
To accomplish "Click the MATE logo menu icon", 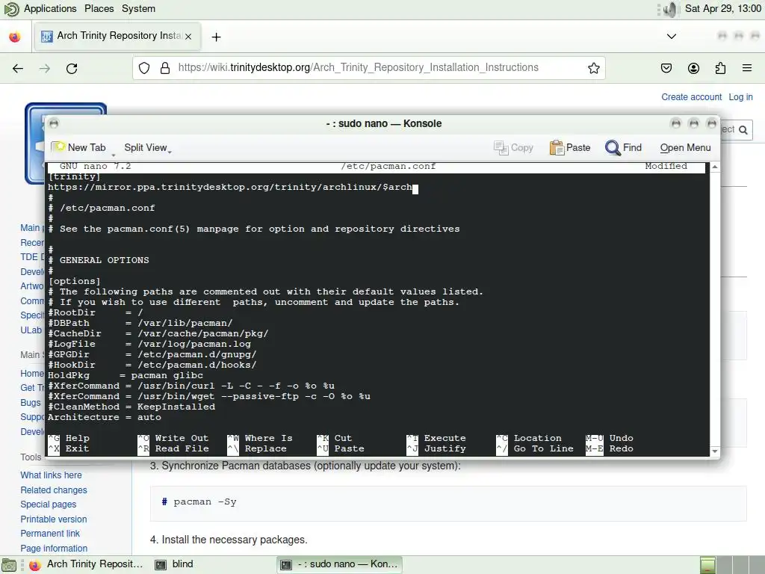I will tap(10, 9).
